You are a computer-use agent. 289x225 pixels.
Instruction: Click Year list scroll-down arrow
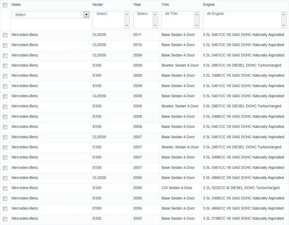pyautogui.click(x=155, y=25)
